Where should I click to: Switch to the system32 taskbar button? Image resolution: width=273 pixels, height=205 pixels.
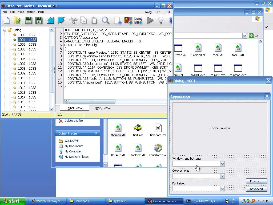125,201
